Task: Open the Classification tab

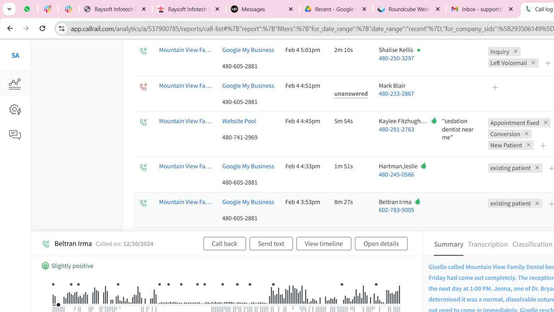Action: [532, 244]
